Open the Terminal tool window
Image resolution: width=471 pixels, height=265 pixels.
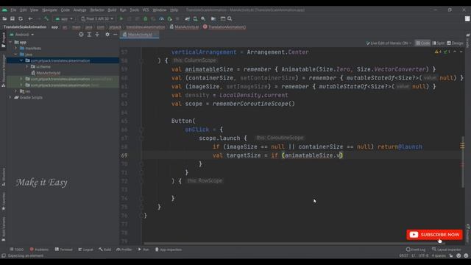click(x=64, y=250)
